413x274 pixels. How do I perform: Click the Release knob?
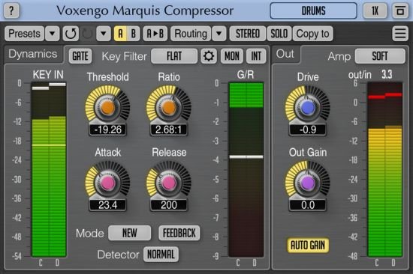click(x=168, y=183)
